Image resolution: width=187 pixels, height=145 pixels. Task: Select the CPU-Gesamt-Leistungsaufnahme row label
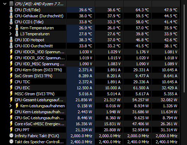[39, 100]
